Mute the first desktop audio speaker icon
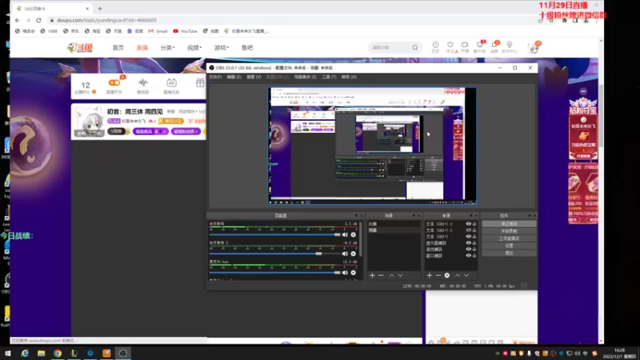 pyautogui.click(x=345, y=234)
